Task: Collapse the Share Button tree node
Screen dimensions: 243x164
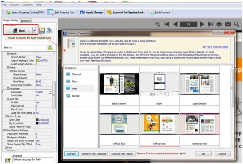Action: tap(10, 71)
